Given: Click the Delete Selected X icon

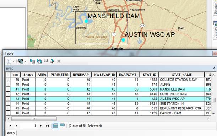Looking at the screenshot, I should click(59, 61).
